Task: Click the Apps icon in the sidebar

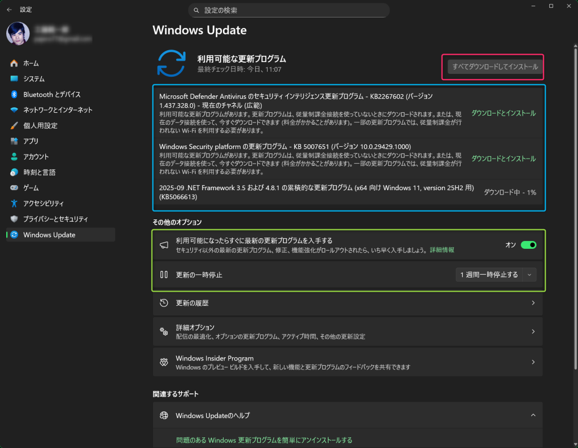Action: click(x=14, y=141)
